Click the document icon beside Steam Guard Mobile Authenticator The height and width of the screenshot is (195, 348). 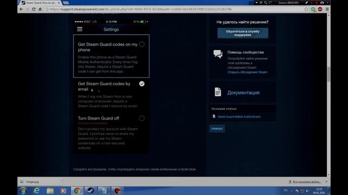click(214, 116)
